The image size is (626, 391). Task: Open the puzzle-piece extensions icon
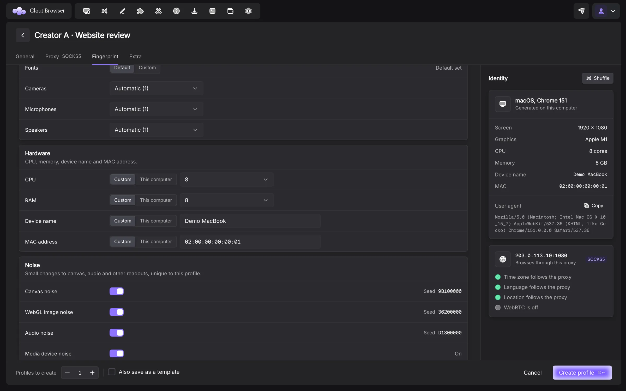coord(140,11)
